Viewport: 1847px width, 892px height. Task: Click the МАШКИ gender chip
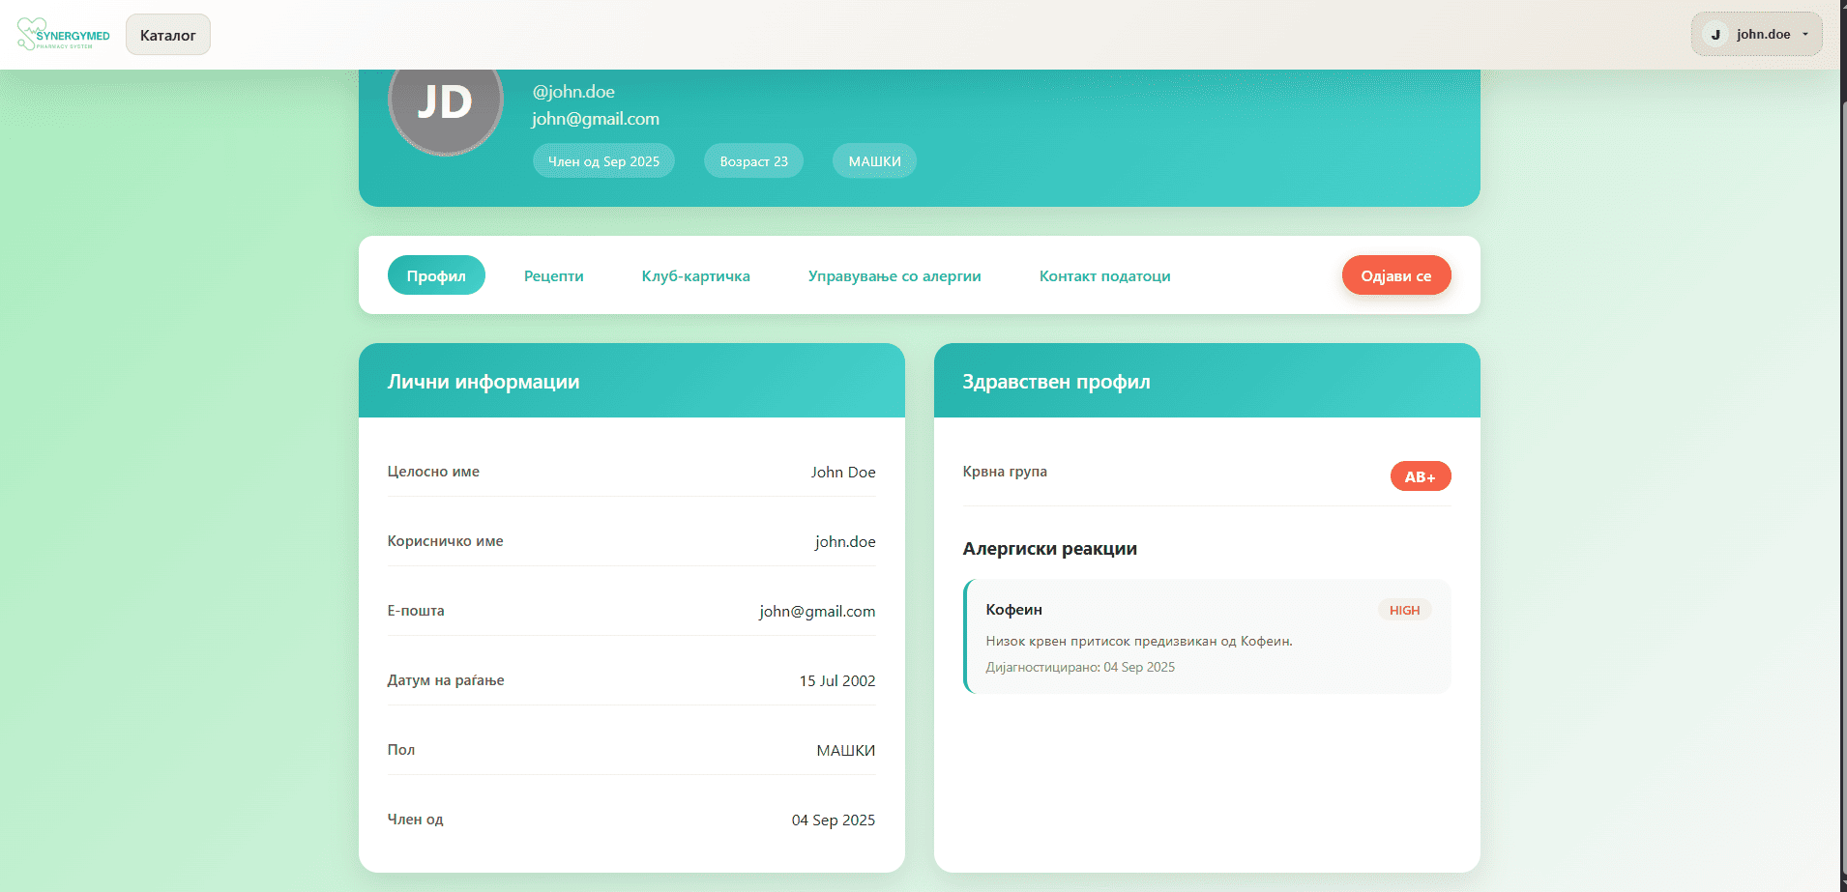tap(874, 161)
